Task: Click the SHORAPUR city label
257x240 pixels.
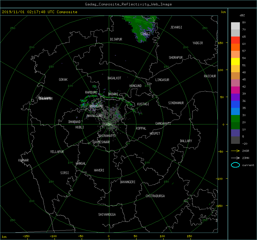Action: (176, 58)
